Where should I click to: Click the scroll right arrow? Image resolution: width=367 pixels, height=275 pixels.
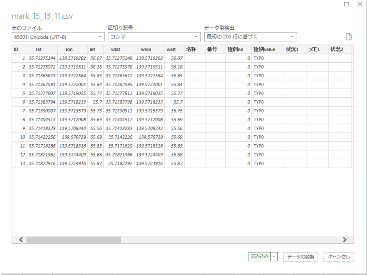(344, 240)
